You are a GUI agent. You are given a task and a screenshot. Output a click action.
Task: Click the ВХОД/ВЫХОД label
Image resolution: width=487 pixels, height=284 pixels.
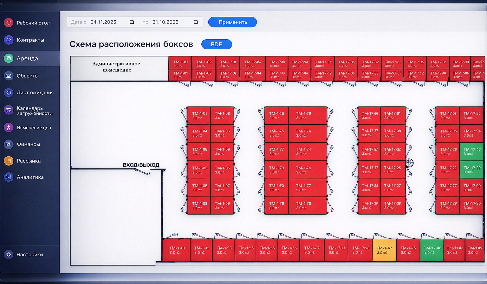(x=141, y=165)
